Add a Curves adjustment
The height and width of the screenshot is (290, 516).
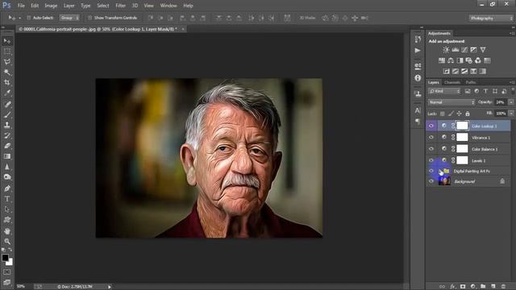point(464,50)
